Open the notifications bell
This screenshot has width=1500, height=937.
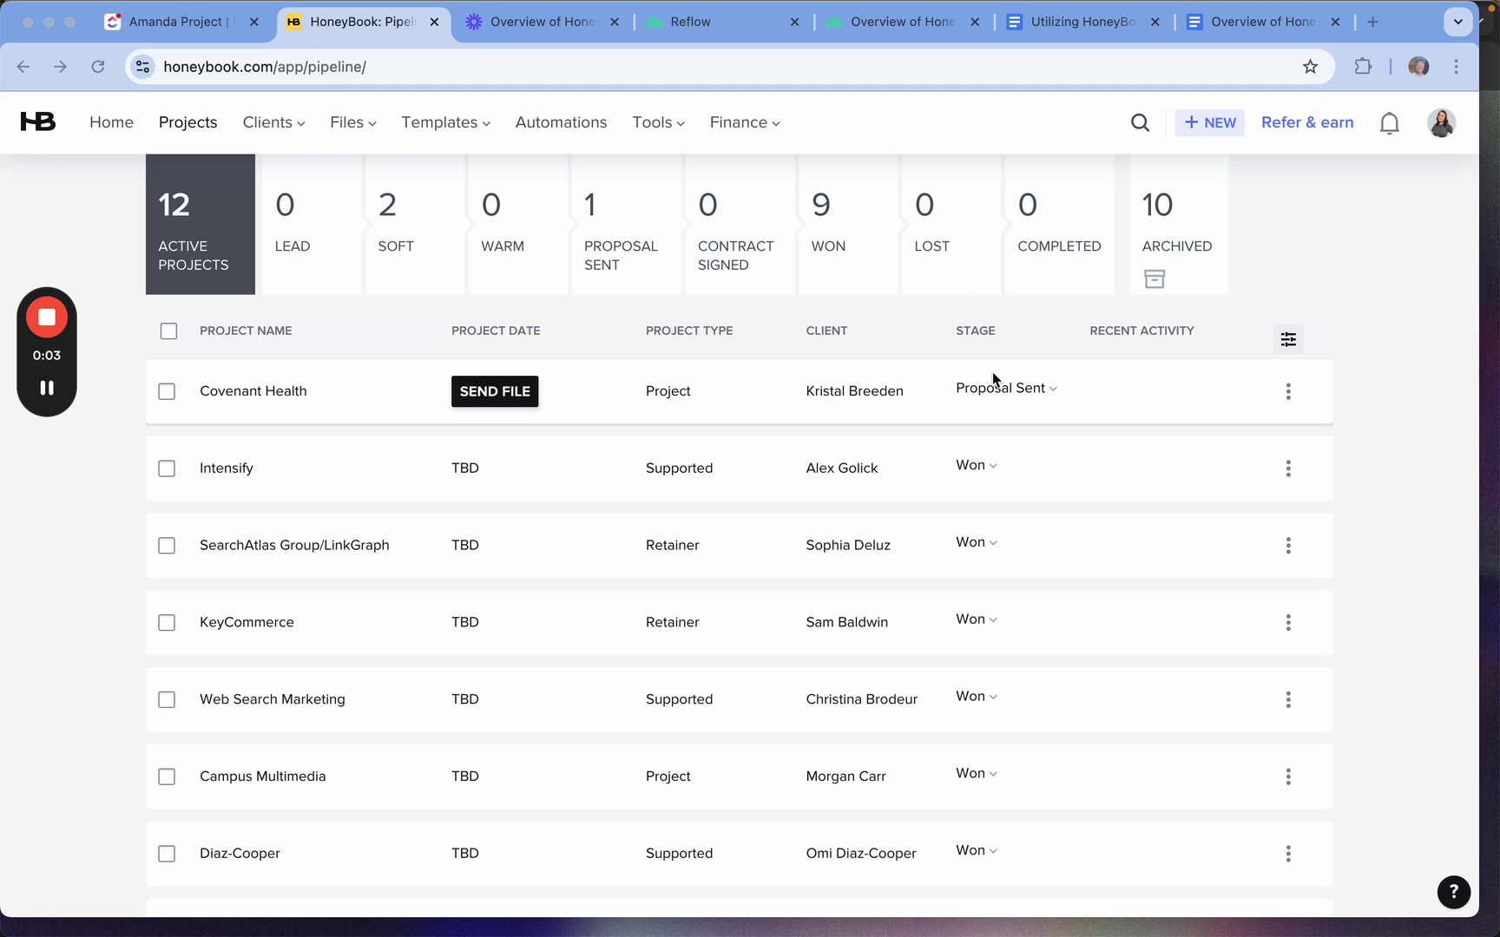pos(1389,123)
